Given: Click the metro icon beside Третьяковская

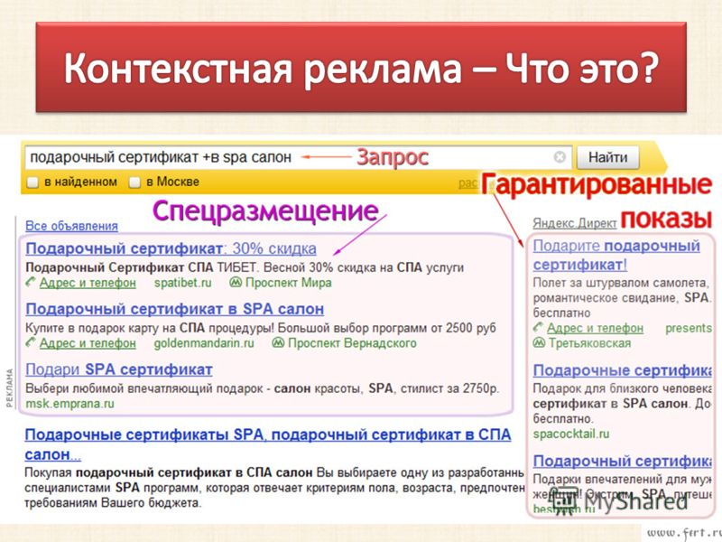Looking at the screenshot, I should pos(539,343).
